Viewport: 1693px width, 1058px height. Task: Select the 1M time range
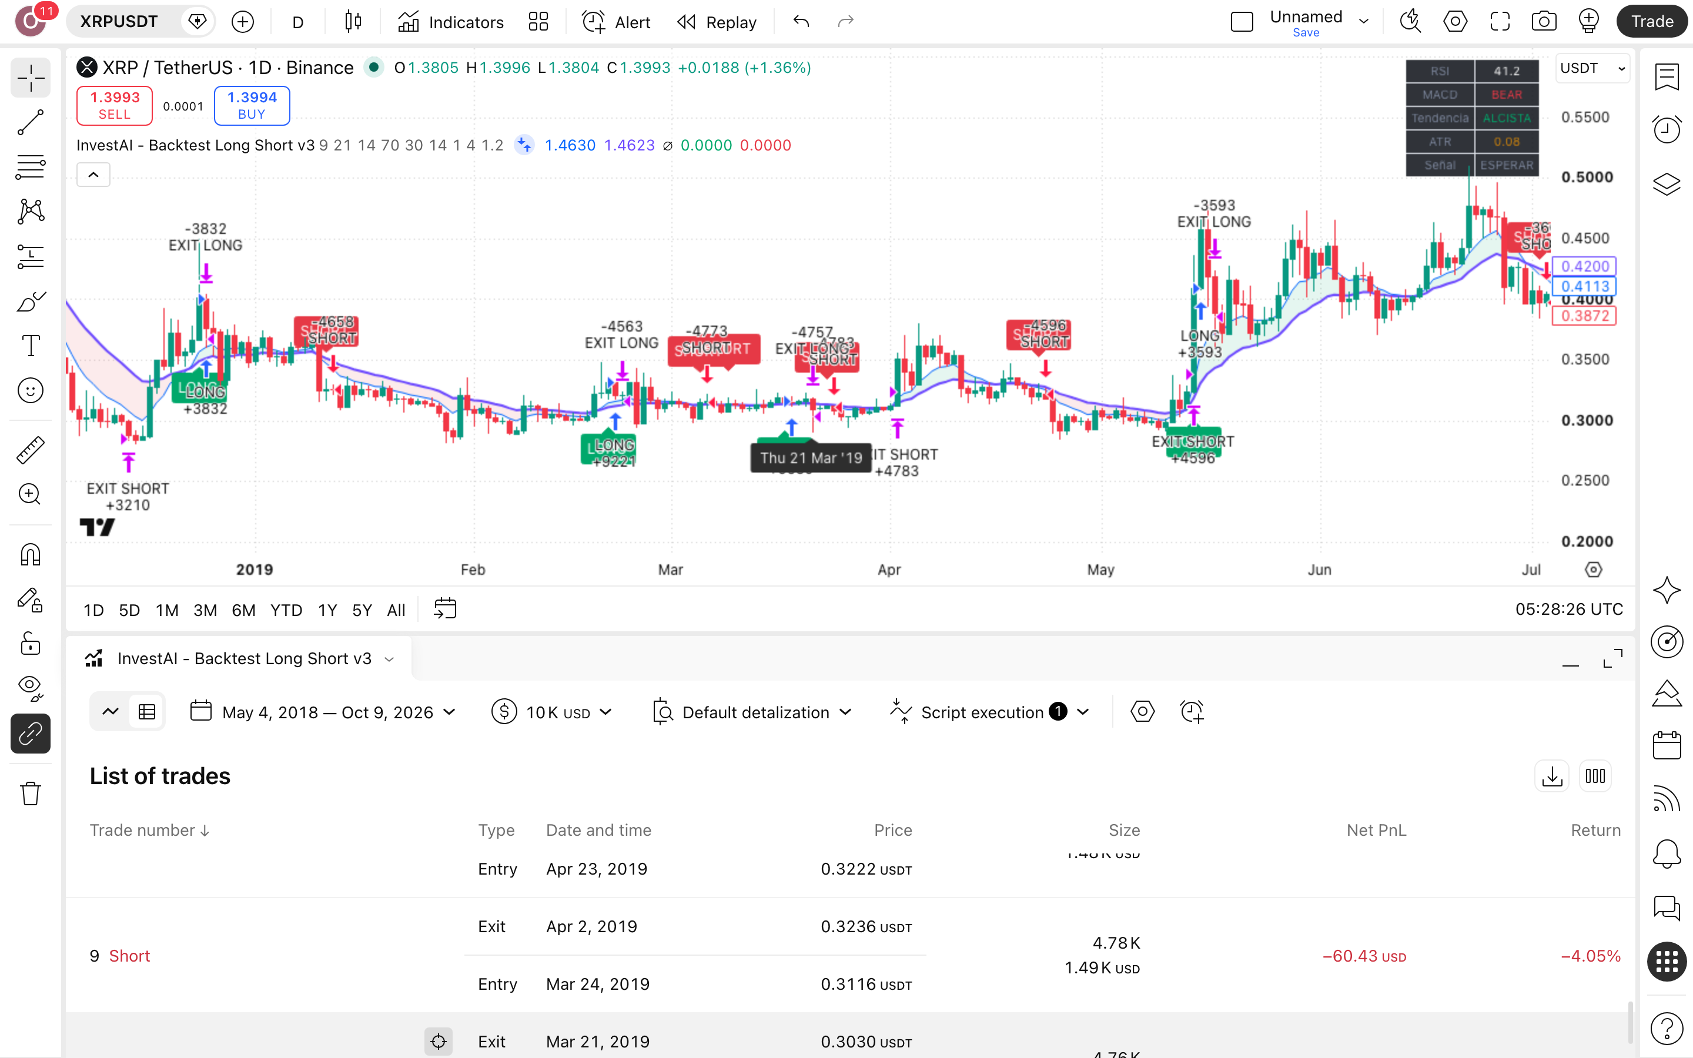point(166,610)
